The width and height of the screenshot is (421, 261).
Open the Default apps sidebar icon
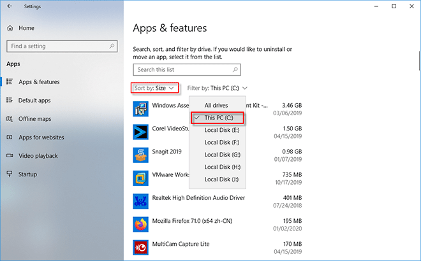(10, 100)
